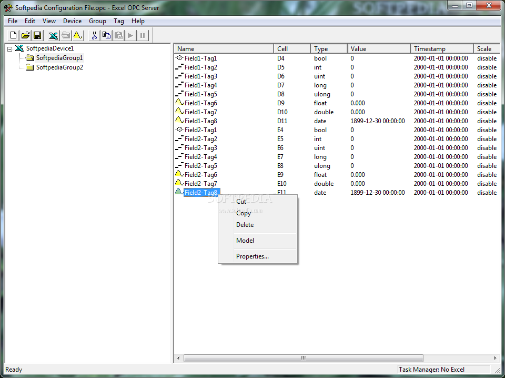Click the horizontal scrollbar thumb
The image size is (505, 378).
[303, 358]
